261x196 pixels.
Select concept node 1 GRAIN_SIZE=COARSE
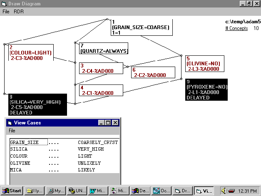pos(141,27)
